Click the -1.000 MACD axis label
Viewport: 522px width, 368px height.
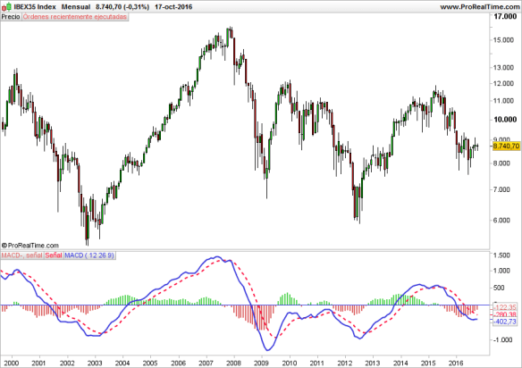tap(502, 340)
